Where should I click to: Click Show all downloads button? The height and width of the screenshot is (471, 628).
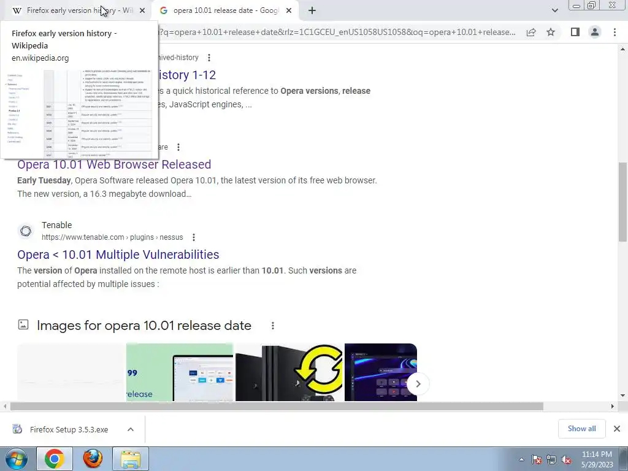point(581,429)
